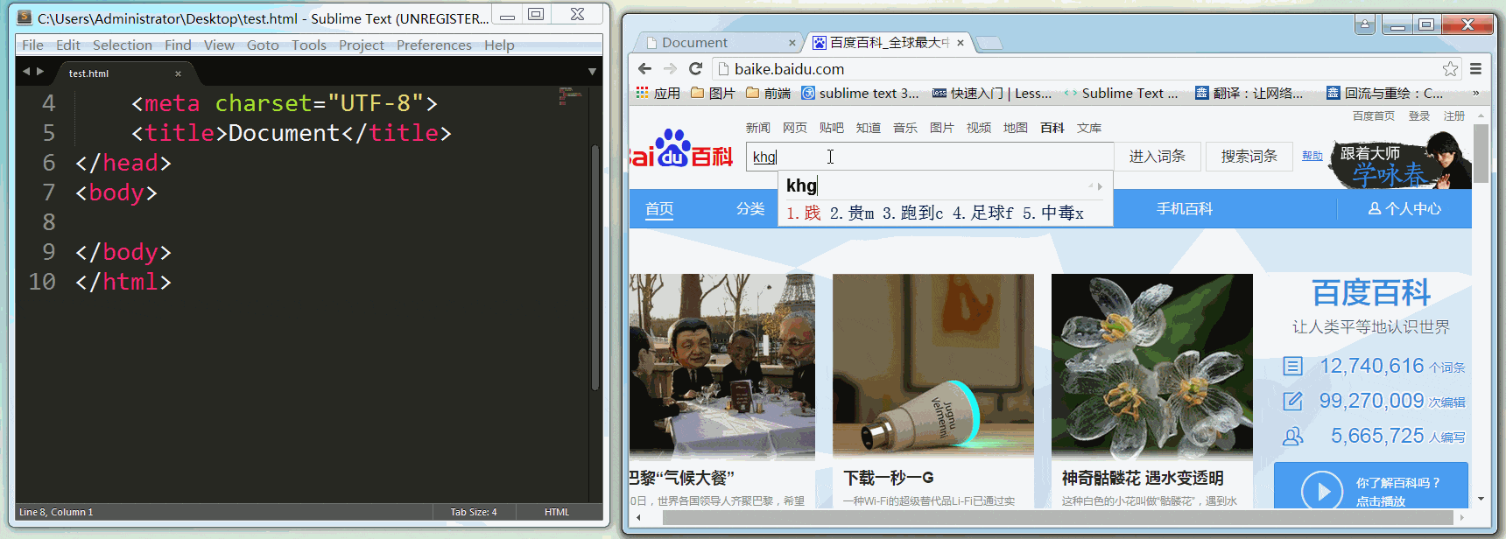Open 个人中心 with the user icon
The height and width of the screenshot is (539, 1506).
tap(1404, 209)
